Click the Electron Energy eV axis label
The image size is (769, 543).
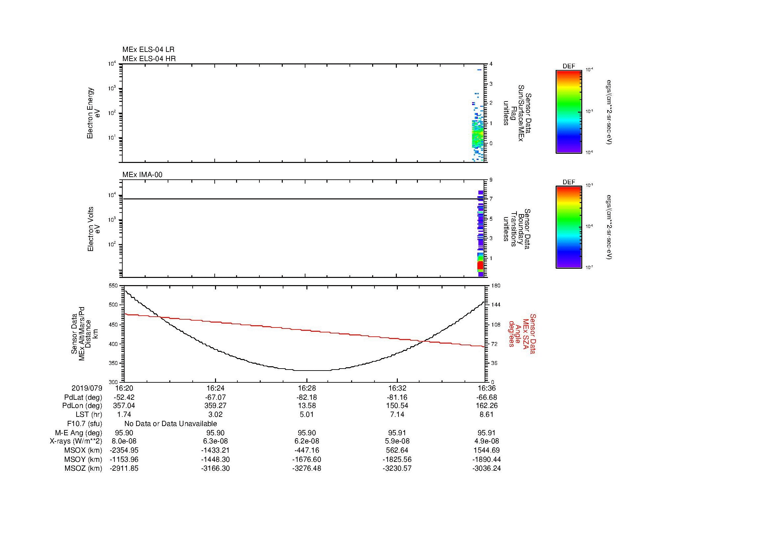93,113
